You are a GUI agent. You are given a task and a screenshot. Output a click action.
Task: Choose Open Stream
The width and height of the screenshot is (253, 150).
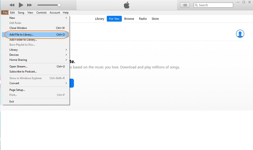(36, 67)
